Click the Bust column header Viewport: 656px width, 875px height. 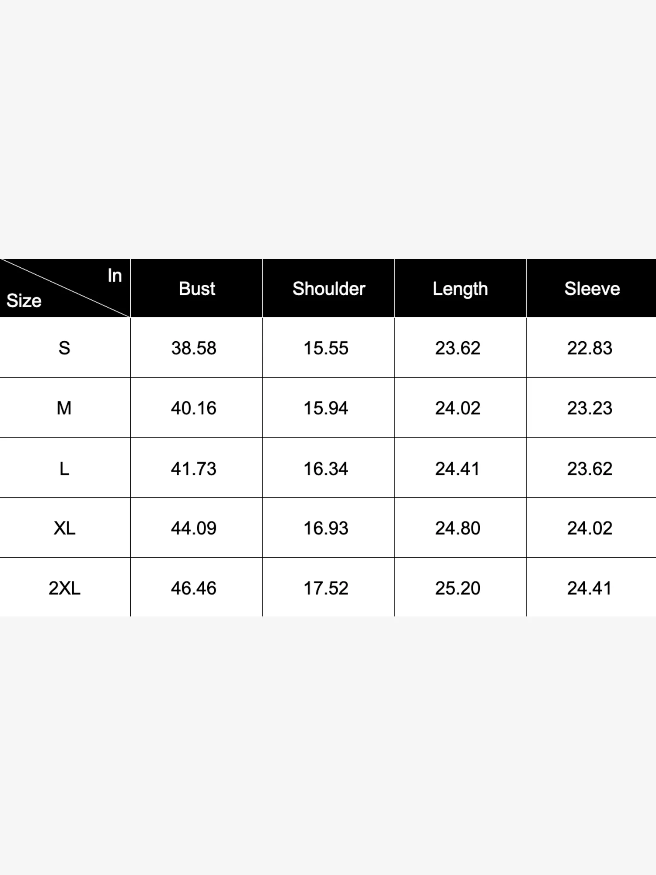(197, 289)
